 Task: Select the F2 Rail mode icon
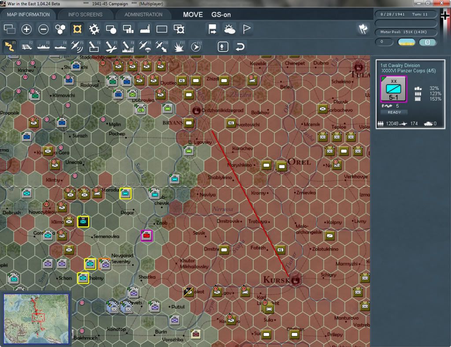(26, 46)
